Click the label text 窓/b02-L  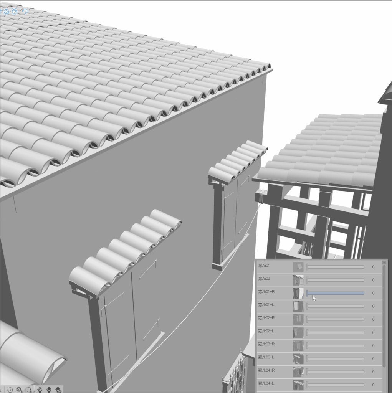tap(266, 331)
